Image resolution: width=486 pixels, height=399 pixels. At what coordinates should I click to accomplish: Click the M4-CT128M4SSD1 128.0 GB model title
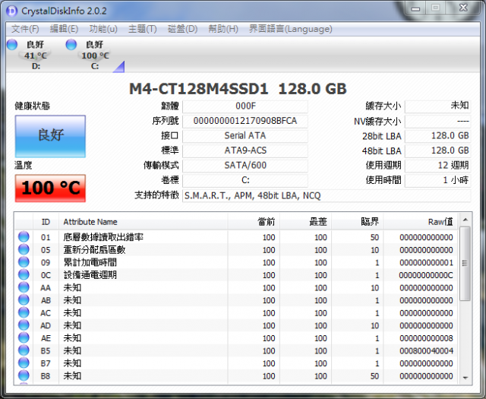tap(238, 89)
